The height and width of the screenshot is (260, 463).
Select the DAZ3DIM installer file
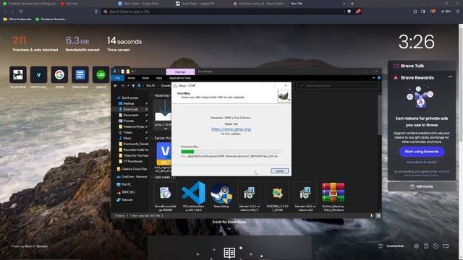[277, 196]
